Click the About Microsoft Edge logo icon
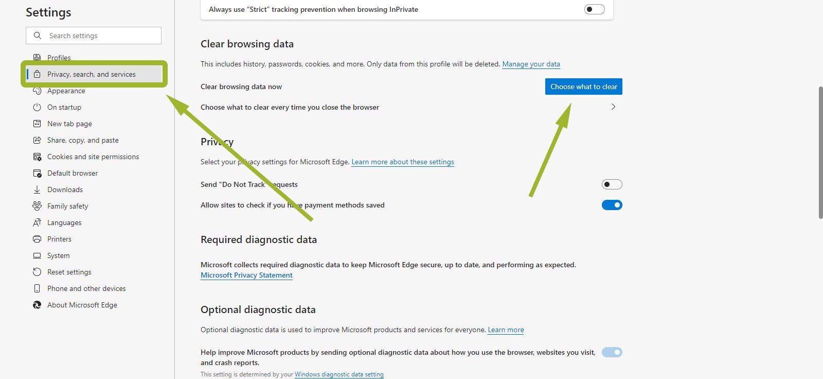Screen dimensions: 823x379 37,305
